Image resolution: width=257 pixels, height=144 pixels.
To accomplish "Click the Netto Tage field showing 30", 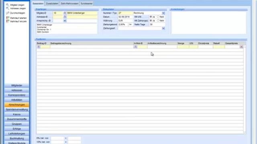I will point(157,24).
